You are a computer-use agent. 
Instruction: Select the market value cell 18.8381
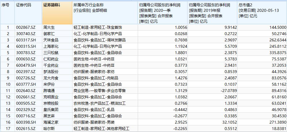pos(262,129)
